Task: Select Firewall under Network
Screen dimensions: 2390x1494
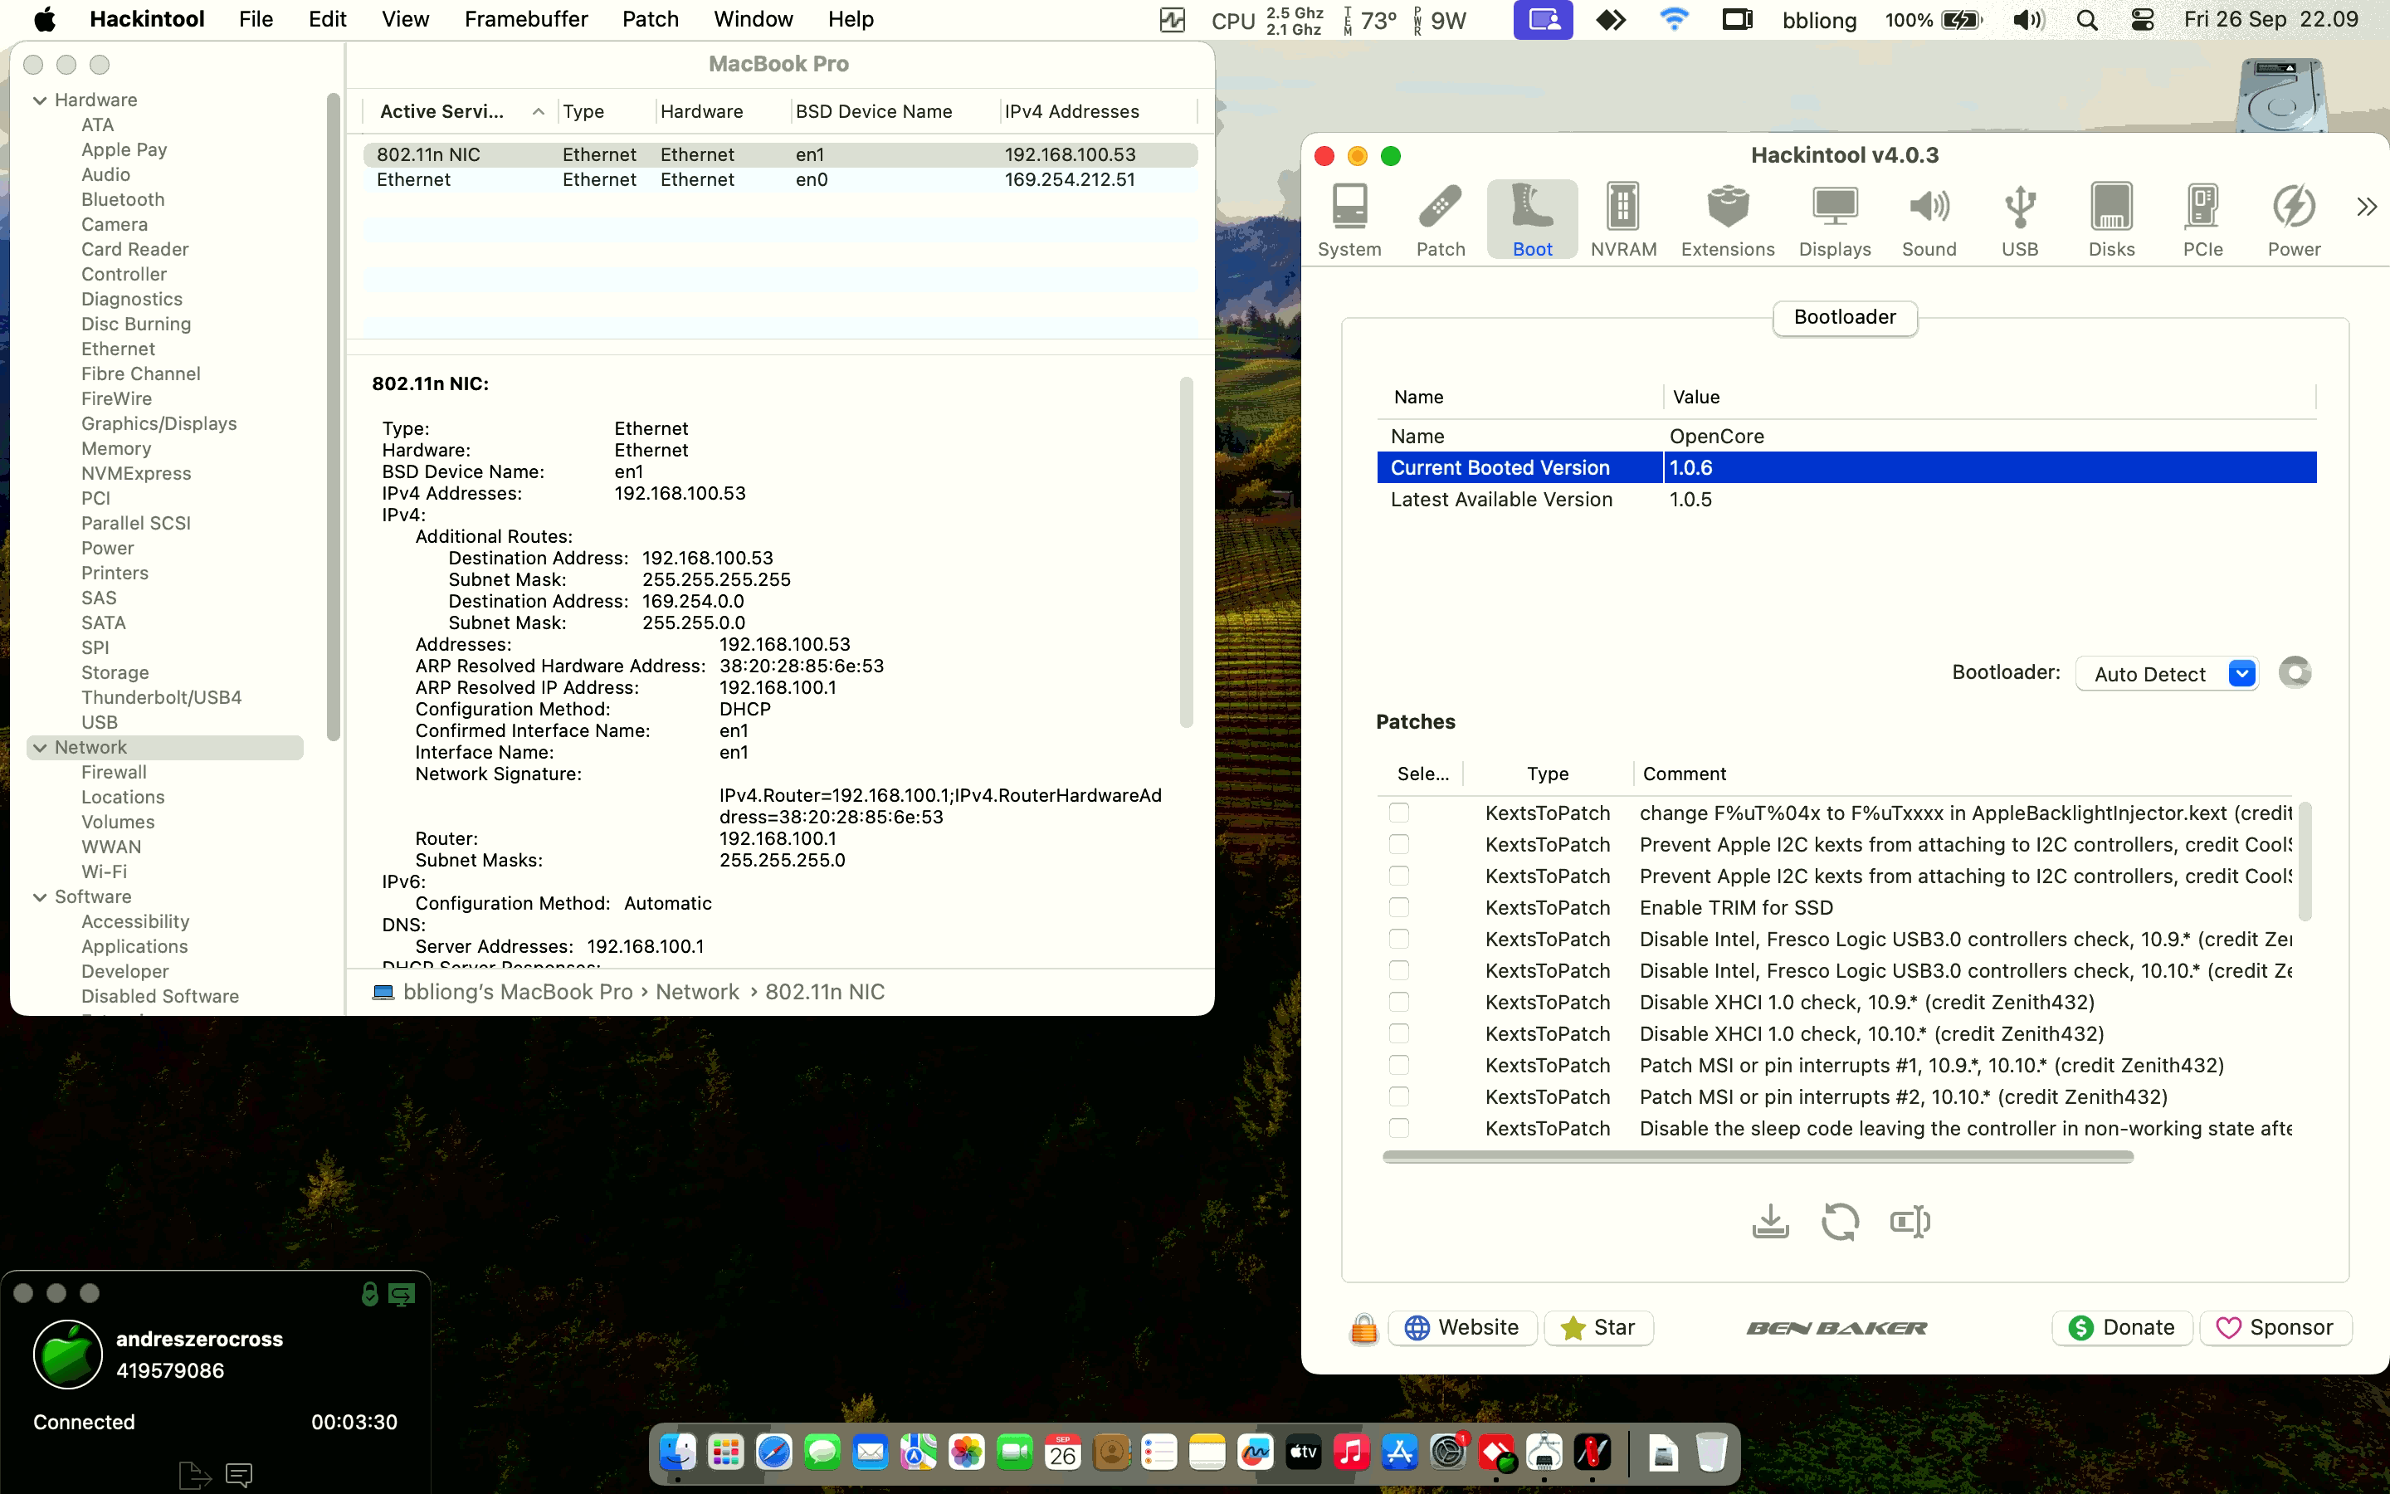Action: [x=114, y=773]
